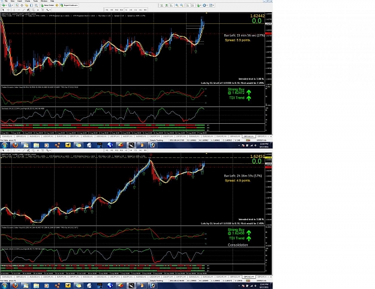Open Firefox in taskbar showing 12:44 PM

pyautogui.click(x=15, y=145)
